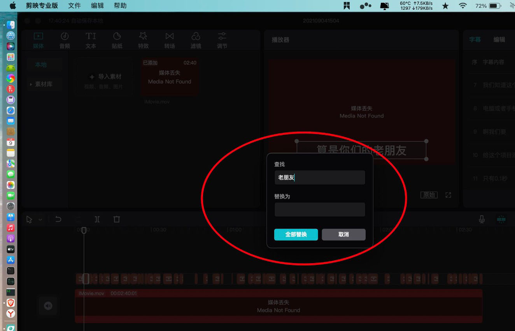515x331 pixels.
Task: Mute the iMovie.mov track audio
Action: tap(47, 306)
